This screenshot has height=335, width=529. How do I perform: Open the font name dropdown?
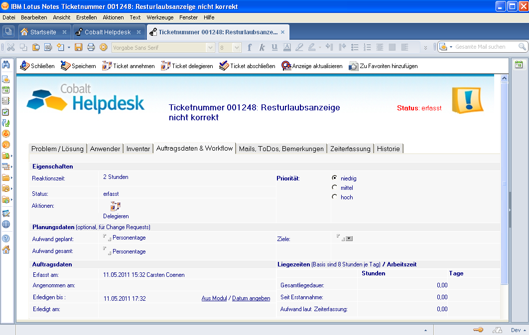(x=210, y=48)
